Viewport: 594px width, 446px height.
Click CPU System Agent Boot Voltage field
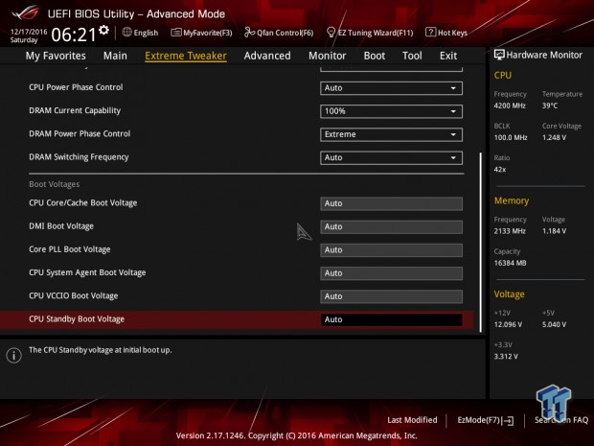(x=391, y=273)
